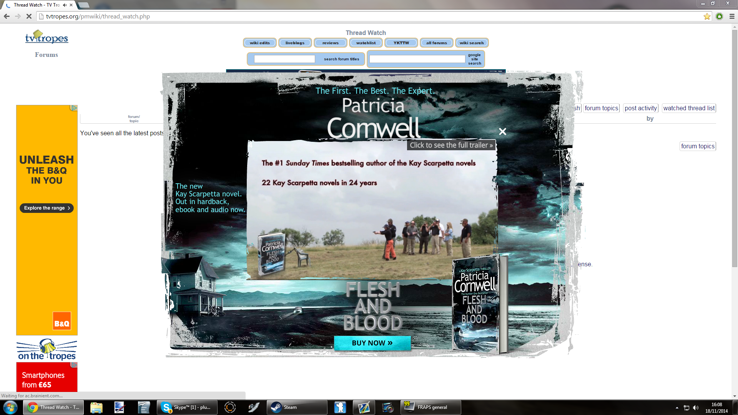The height and width of the screenshot is (415, 738).
Task: Show hidden system tray icons
Action: pyautogui.click(x=677, y=407)
